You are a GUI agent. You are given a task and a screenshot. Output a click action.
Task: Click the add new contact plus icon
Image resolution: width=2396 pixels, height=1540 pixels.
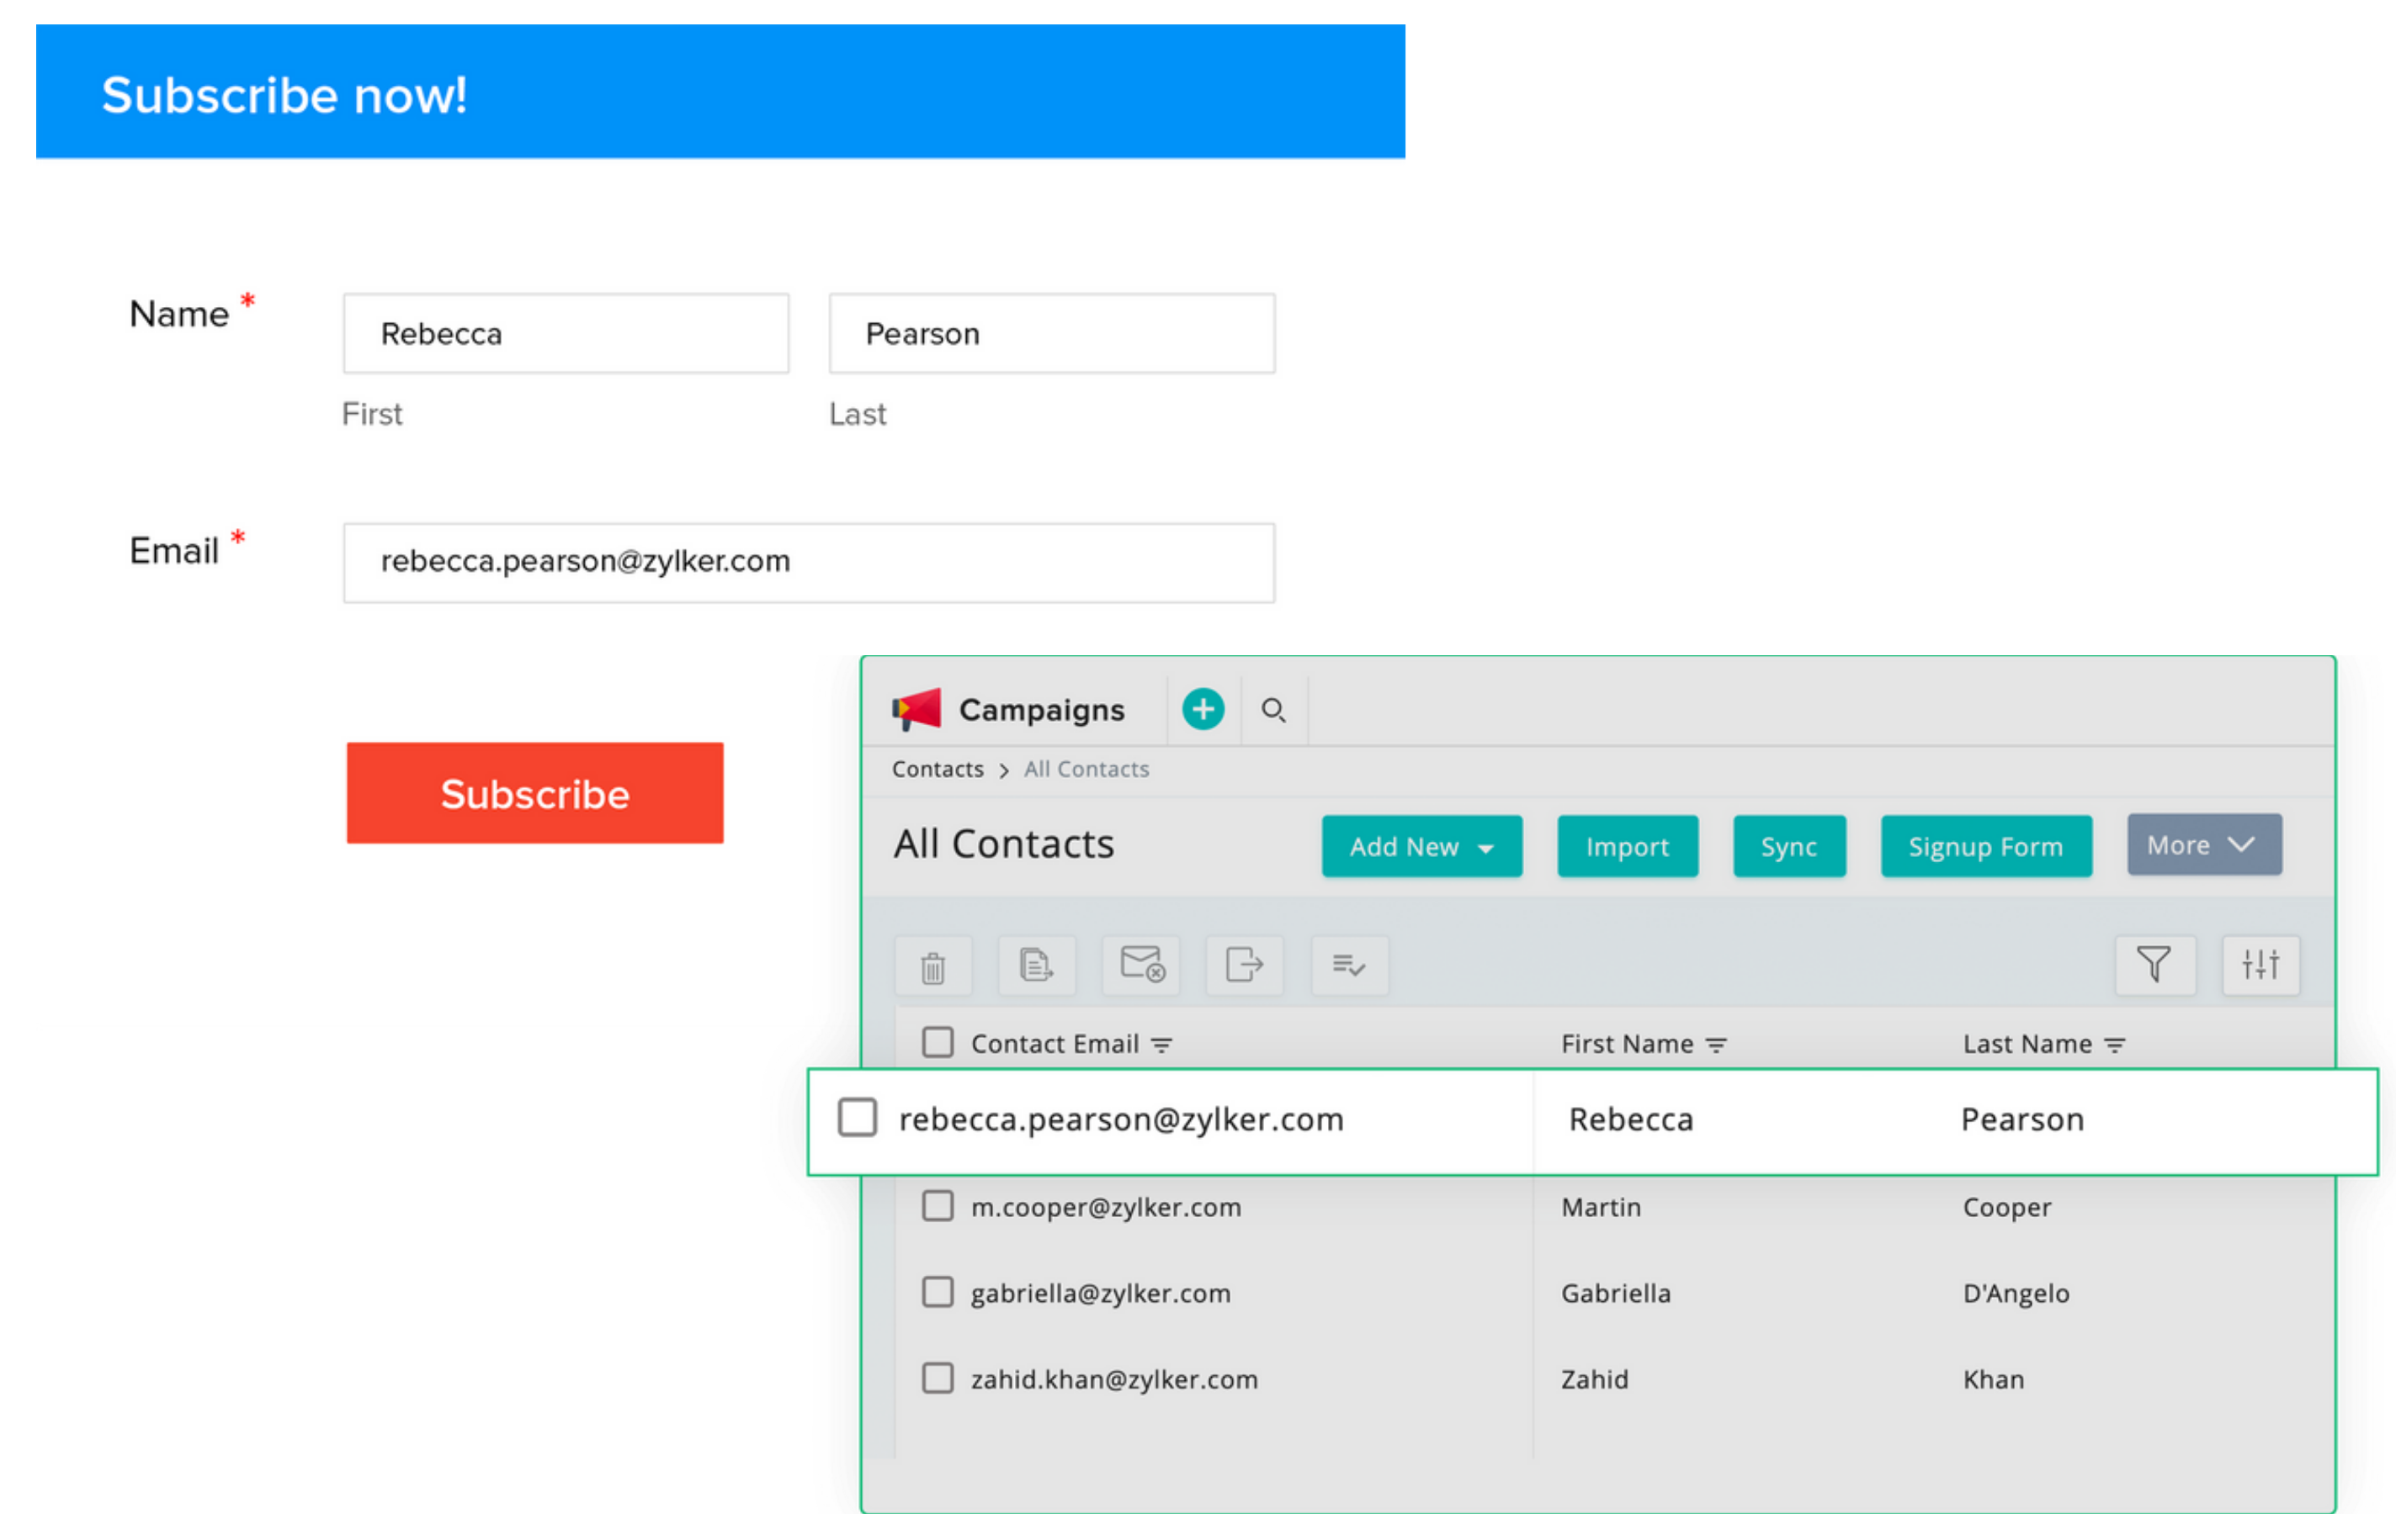1203,707
